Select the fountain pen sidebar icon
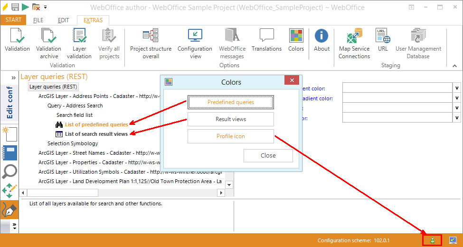Viewport: 463px width, 247px height. 9,210
